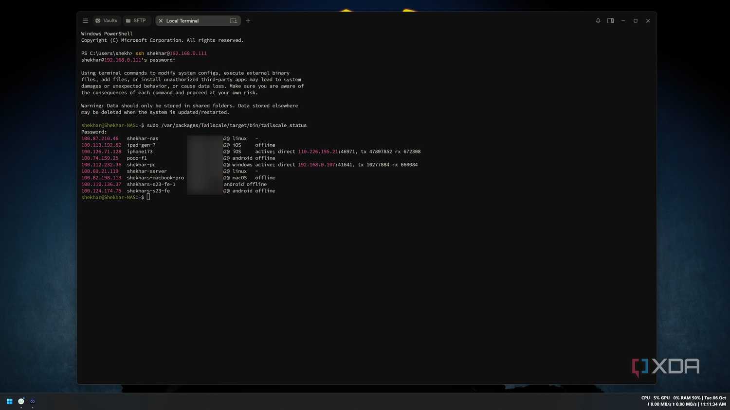The height and width of the screenshot is (410, 730).
Task: Click the 192.168.0.111 address in the ssh command
Action: (188, 53)
